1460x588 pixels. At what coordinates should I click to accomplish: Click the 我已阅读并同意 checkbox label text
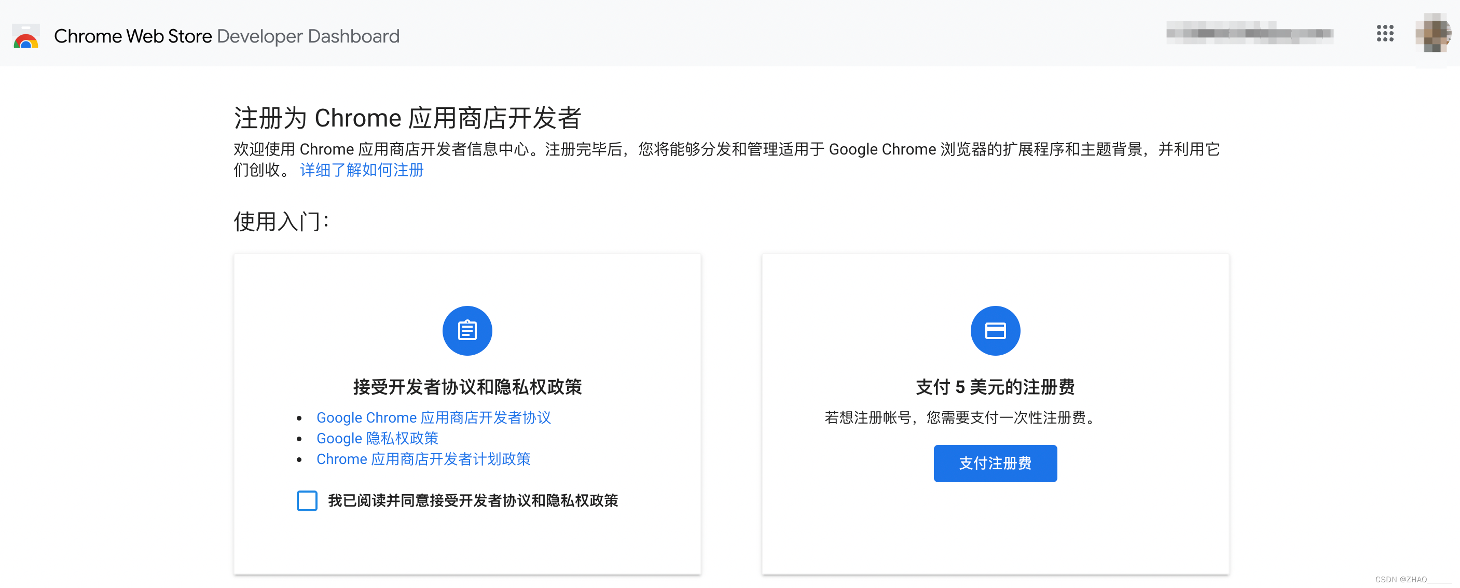pos(473,501)
